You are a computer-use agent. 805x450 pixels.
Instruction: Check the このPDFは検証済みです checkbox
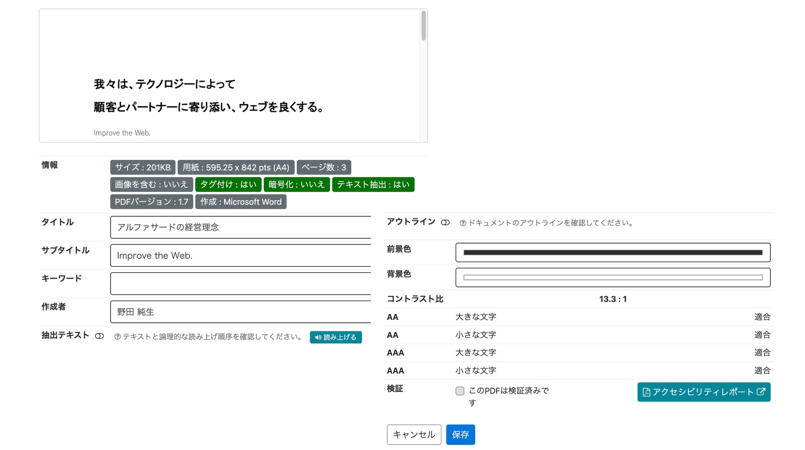coord(460,391)
